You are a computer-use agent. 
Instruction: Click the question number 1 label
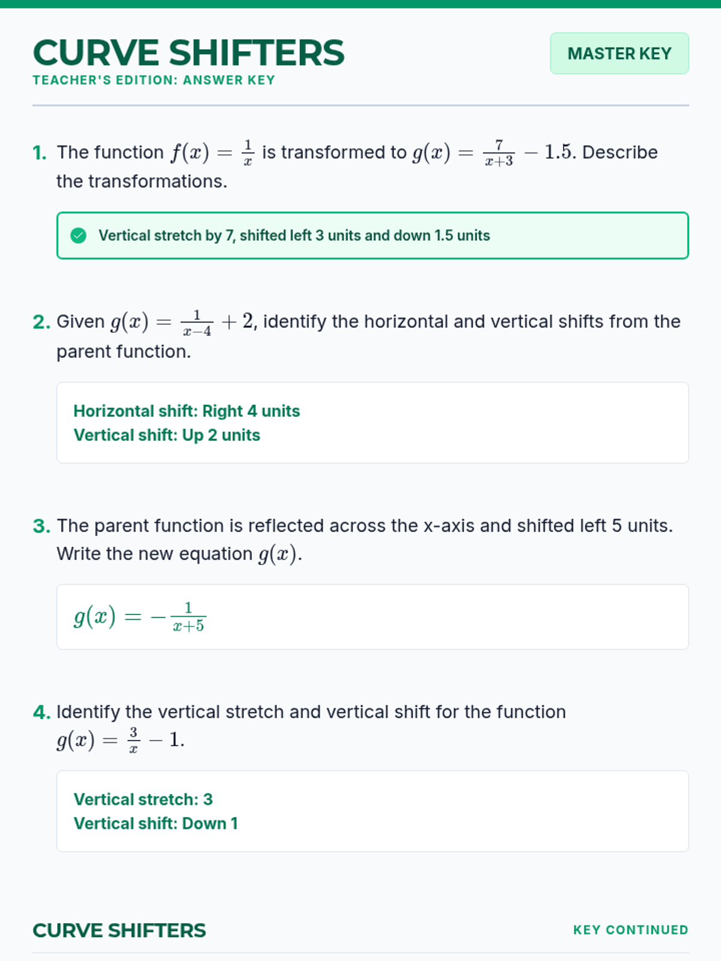[40, 153]
